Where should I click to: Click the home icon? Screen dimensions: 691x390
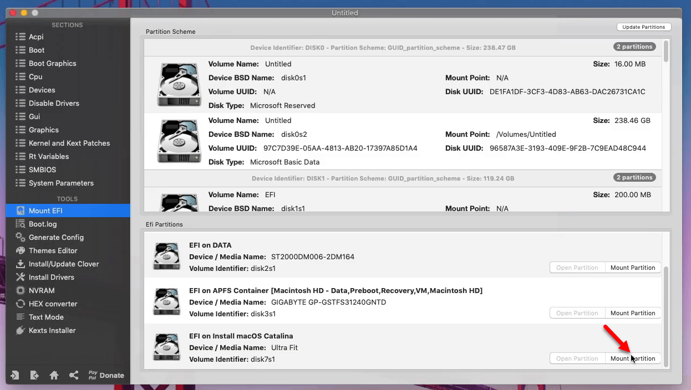point(54,375)
